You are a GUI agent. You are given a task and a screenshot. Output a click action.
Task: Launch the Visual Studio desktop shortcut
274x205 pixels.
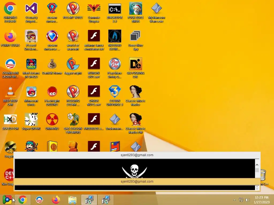point(31,8)
